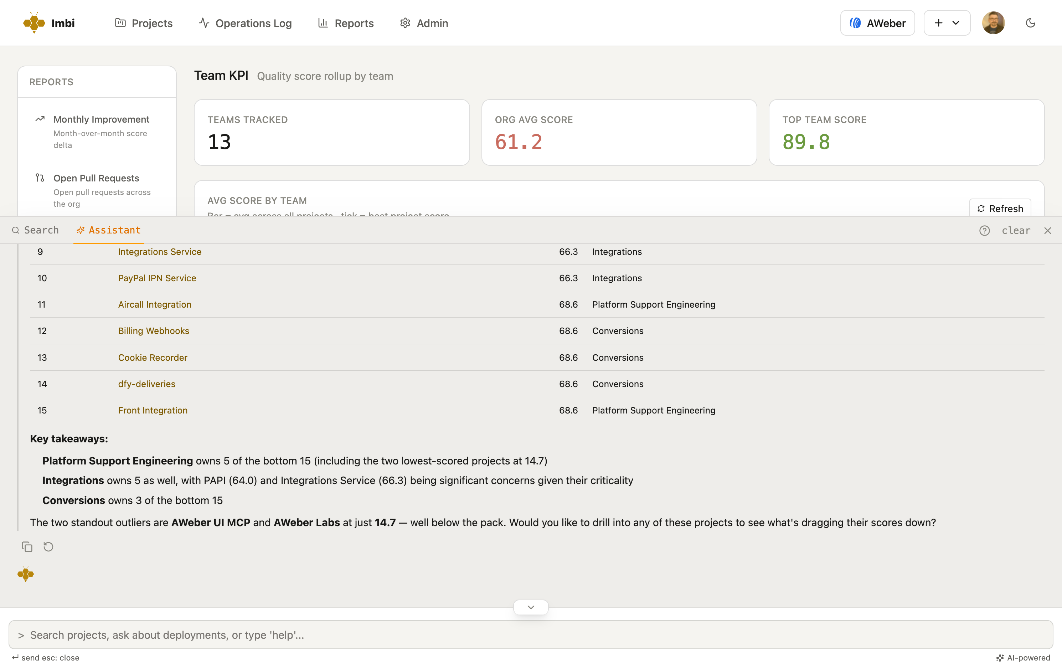The image size is (1062, 668).
Task: Click the Projects folder icon
Action: tap(120, 23)
